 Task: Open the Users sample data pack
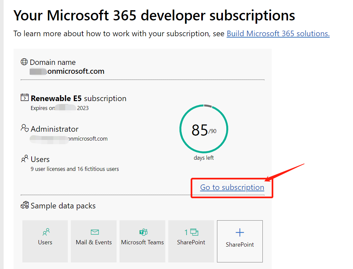(x=45, y=241)
